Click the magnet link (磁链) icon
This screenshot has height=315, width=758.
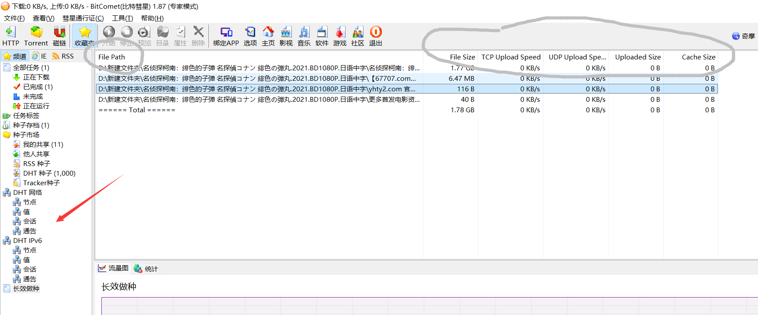pyautogui.click(x=59, y=36)
